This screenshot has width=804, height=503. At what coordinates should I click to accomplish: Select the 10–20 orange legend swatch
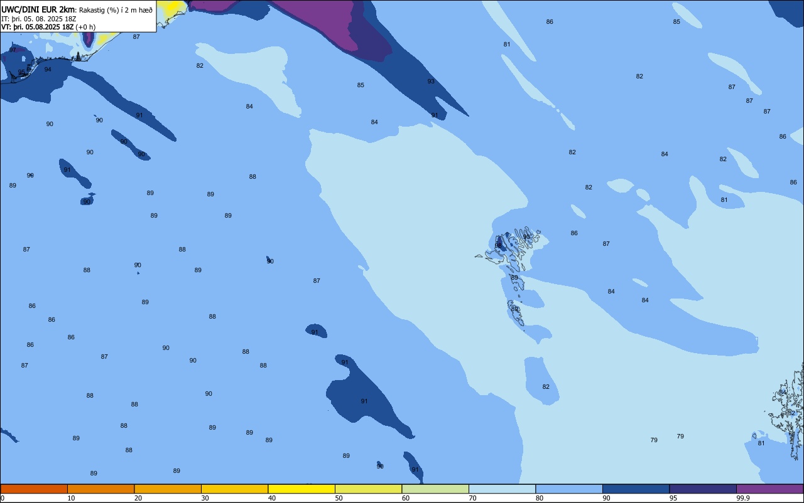point(100,489)
